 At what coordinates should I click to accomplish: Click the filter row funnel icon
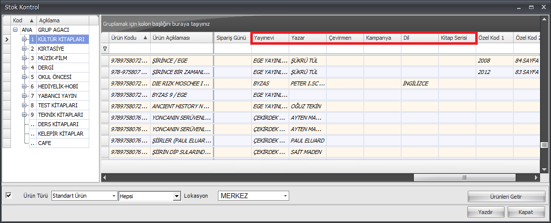pyautogui.click(x=105, y=49)
